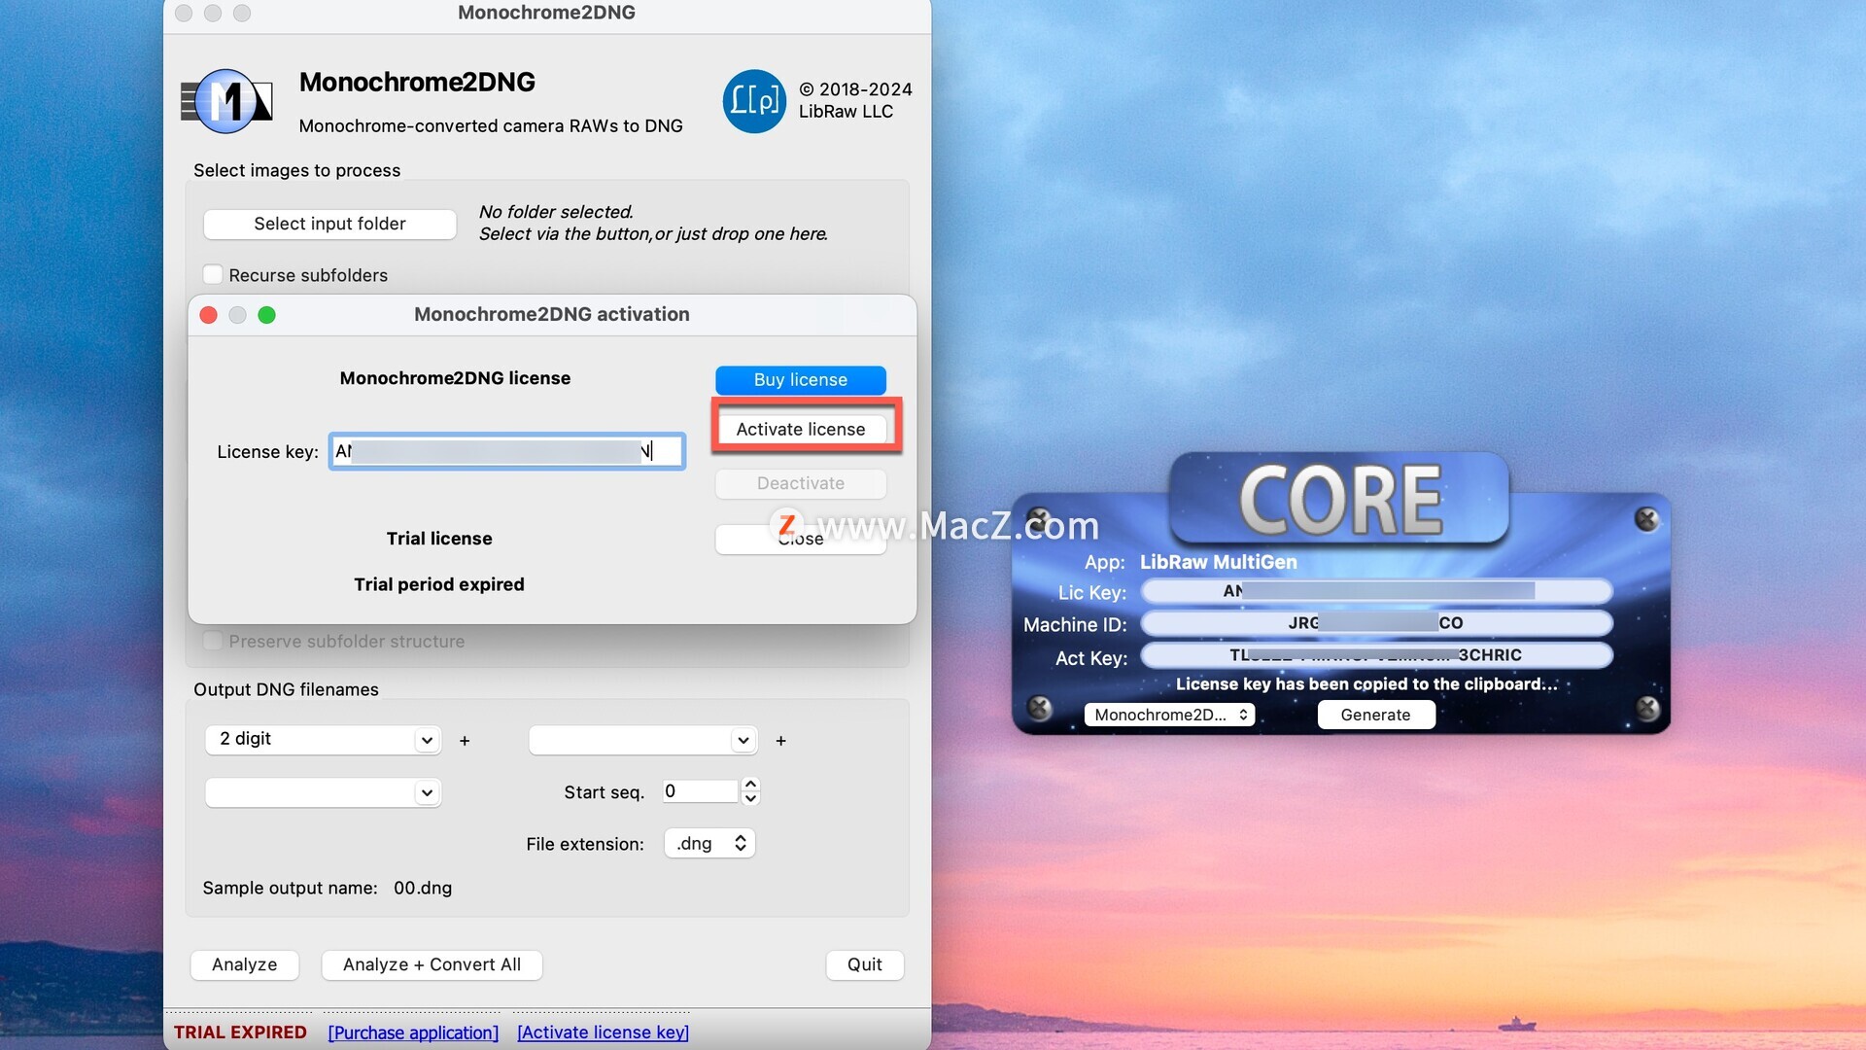1866x1050 pixels.
Task: Click the bottom-left screw icon on CORE panel
Action: click(x=1039, y=707)
